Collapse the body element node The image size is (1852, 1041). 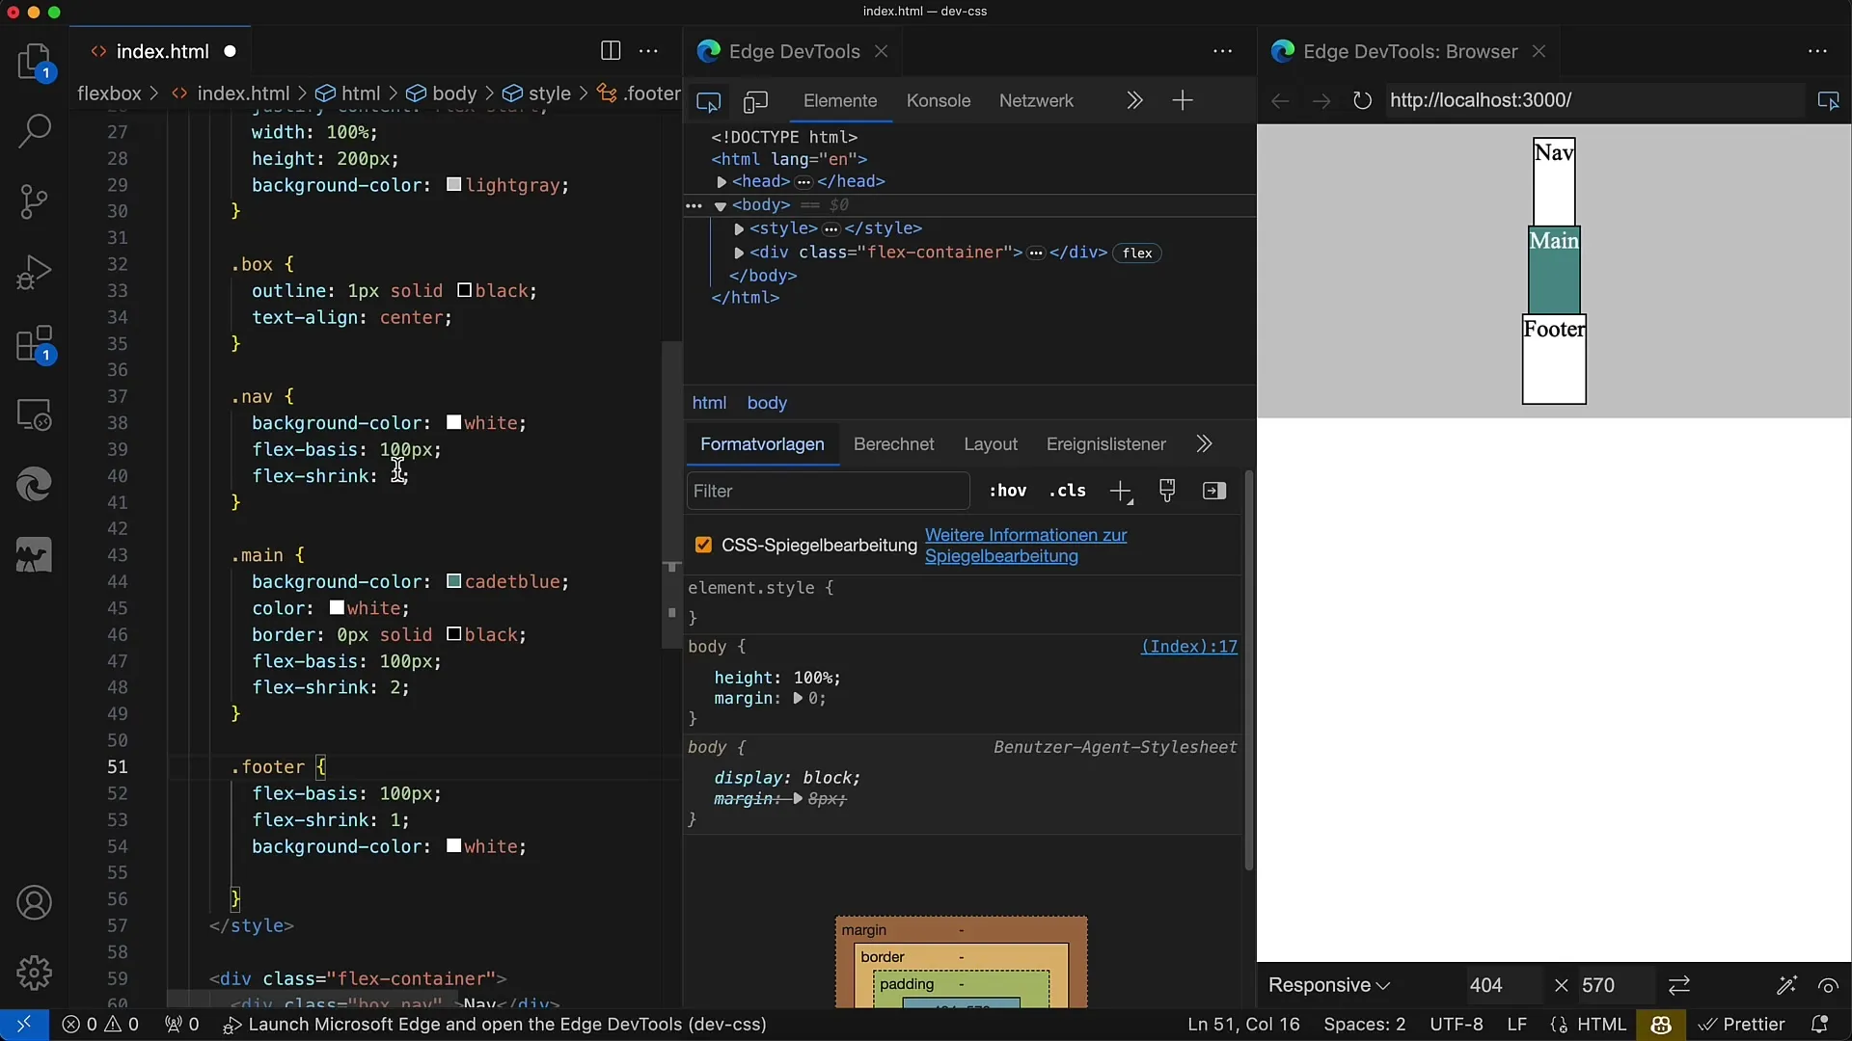point(720,206)
